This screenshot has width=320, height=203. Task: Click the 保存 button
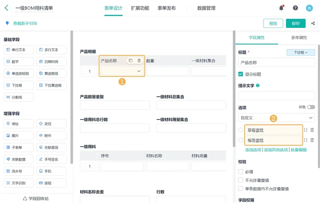point(296,24)
